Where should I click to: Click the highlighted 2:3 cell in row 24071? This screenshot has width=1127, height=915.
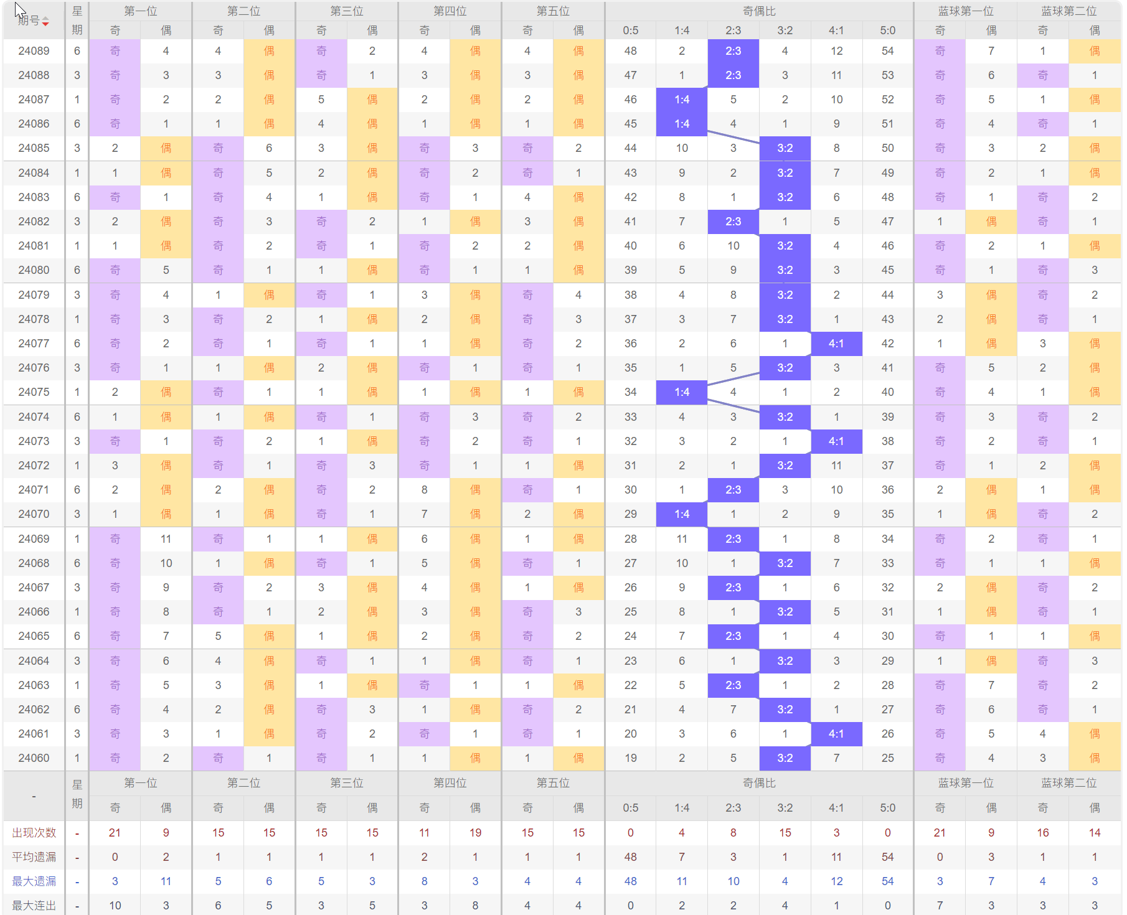point(733,490)
